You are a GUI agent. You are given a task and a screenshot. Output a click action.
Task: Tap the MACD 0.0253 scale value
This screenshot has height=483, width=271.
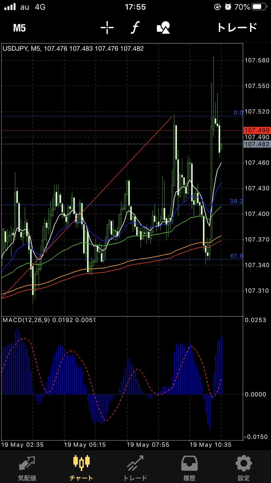[256, 320]
